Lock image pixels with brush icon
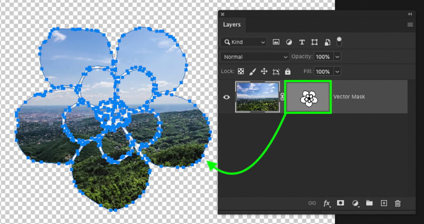Image resolution: width=424 pixels, height=224 pixels. point(252,71)
